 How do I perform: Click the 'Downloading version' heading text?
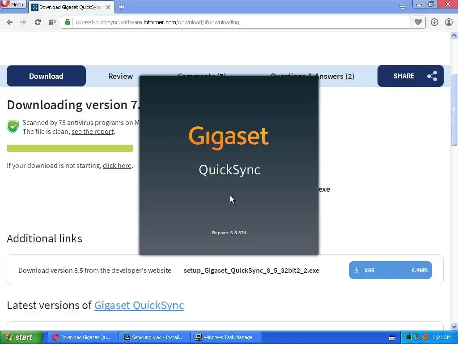click(x=73, y=105)
